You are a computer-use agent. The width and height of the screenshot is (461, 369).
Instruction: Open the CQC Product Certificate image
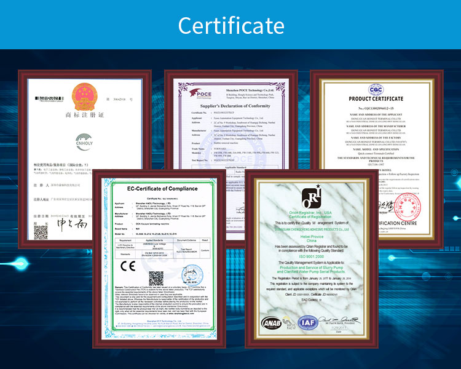pyautogui.click(x=377, y=159)
